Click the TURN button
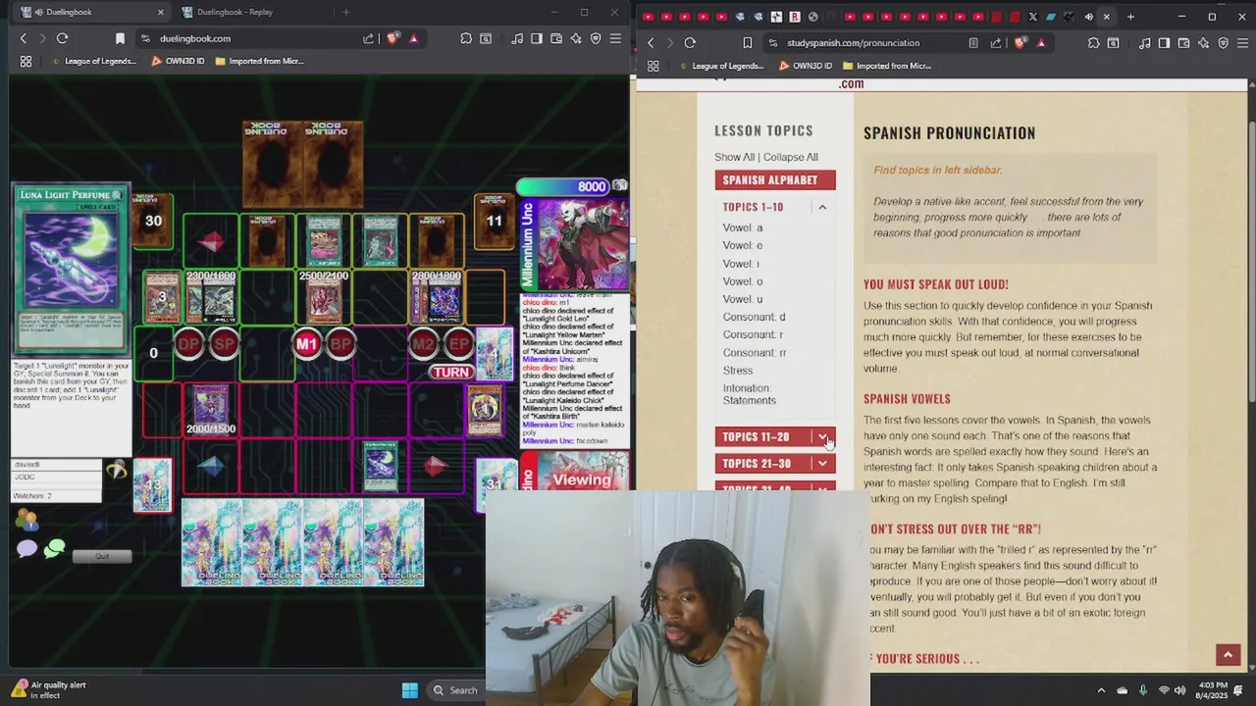Viewport: 1256px width, 706px height. [451, 373]
